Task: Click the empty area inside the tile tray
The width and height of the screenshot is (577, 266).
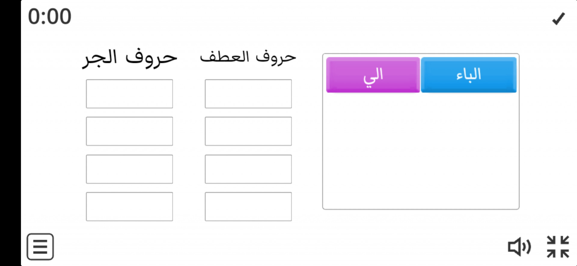Action: click(421, 150)
